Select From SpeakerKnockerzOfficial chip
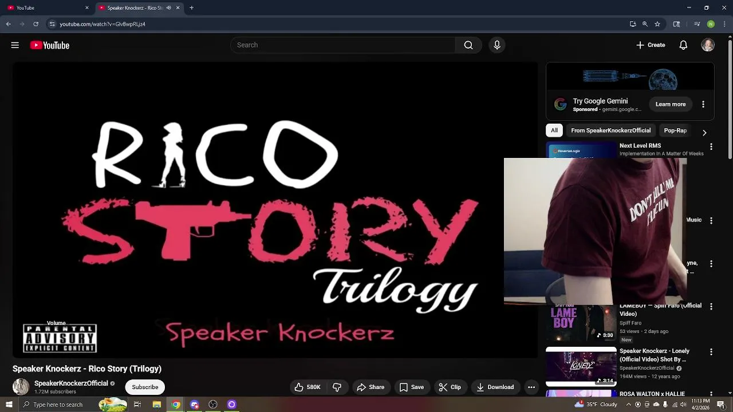This screenshot has width=733, height=412. (610, 130)
